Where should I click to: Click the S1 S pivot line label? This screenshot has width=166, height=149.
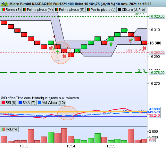142,70
